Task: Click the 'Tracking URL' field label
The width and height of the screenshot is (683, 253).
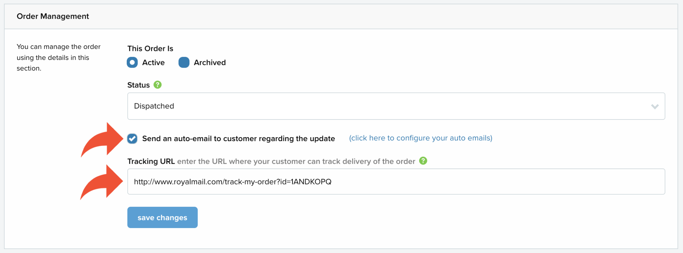Action: [151, 161]
